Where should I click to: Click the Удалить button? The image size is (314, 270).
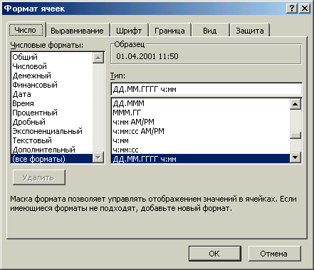39,177
